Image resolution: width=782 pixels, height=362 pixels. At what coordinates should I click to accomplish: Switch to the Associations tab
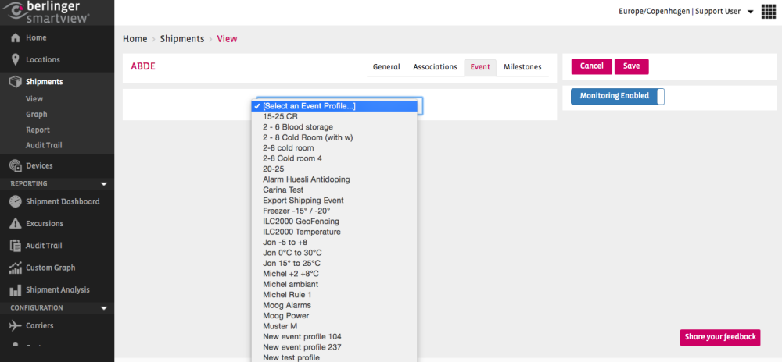[x=435, y=66]
